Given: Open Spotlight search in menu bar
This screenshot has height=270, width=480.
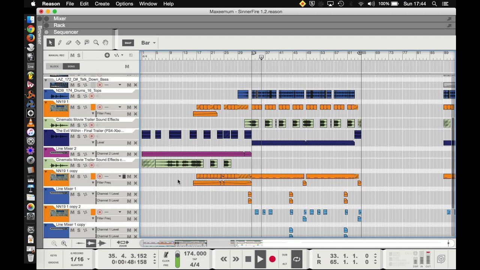Looking at the screenshot, I should coord(434,4).
